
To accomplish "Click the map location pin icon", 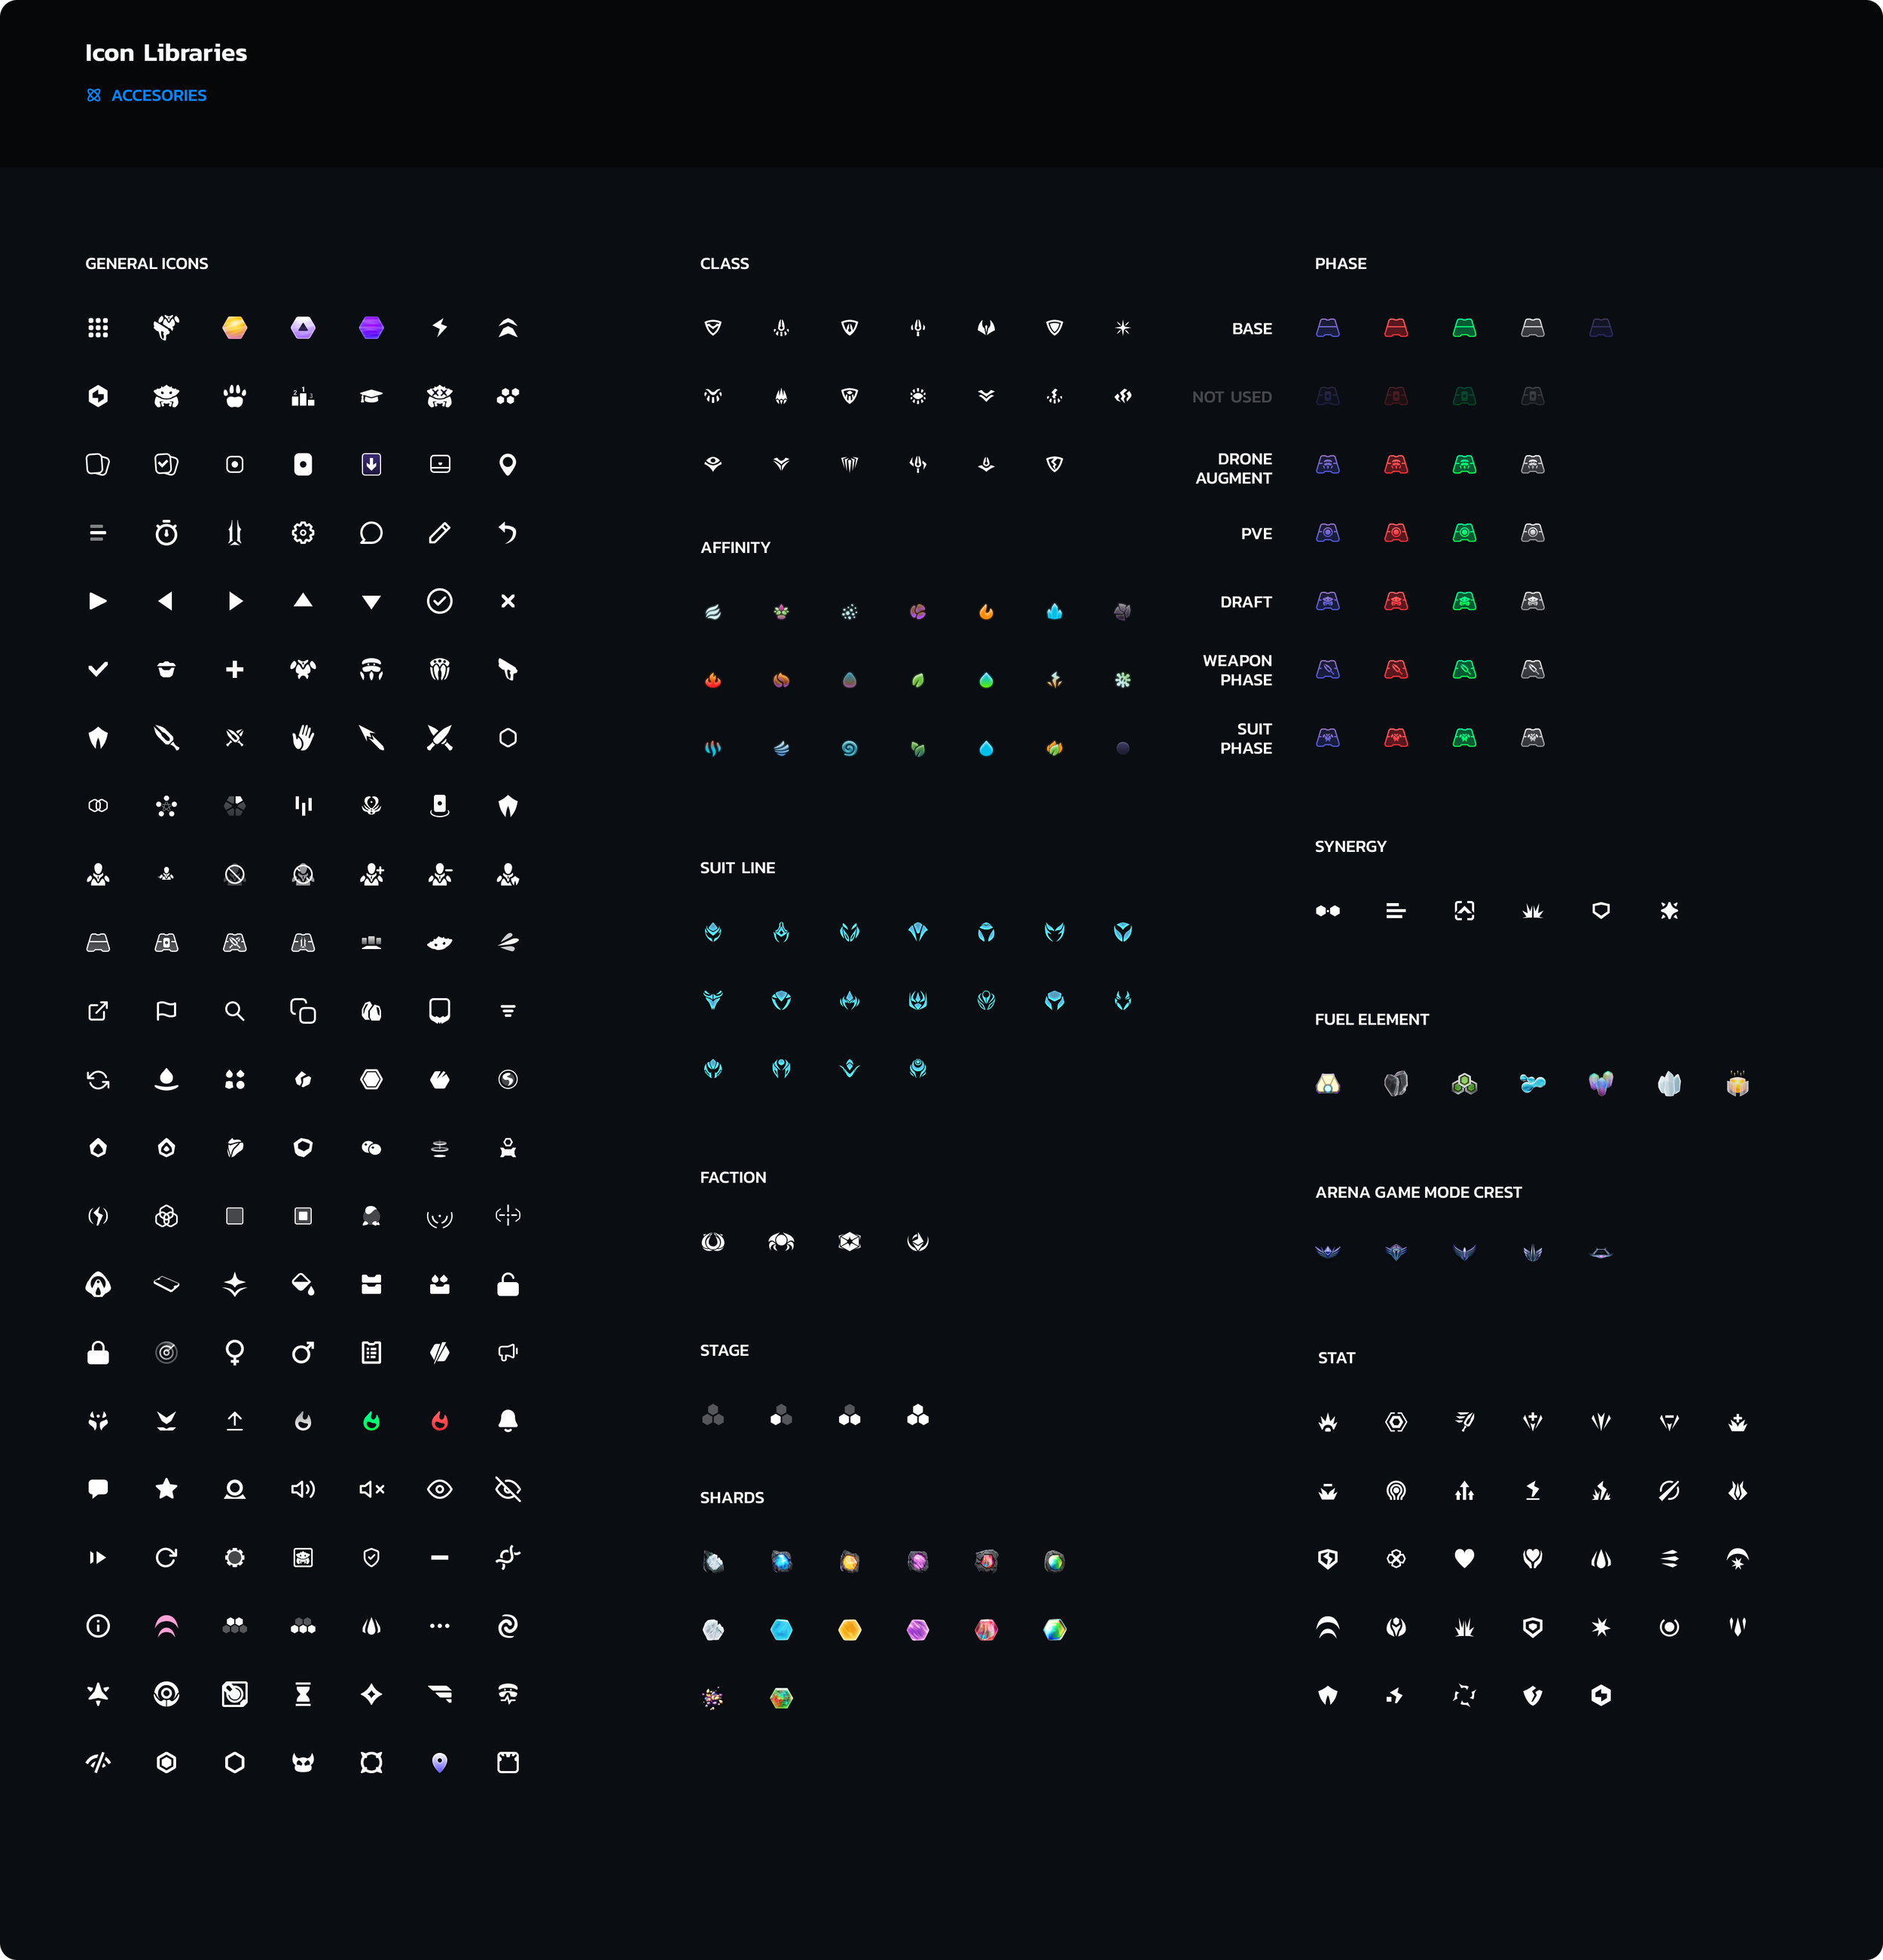I will [508, 464].
